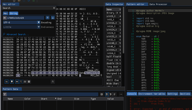The image size is (192, 110).
Task: Select the Hex editor tab
Action: (10, 4)
